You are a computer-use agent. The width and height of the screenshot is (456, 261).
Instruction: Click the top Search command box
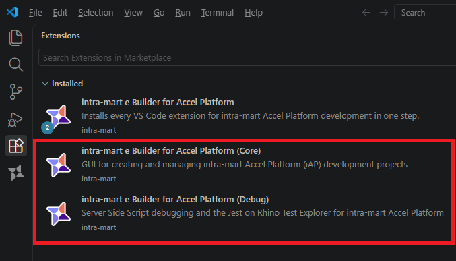click(x=425, y=13)
